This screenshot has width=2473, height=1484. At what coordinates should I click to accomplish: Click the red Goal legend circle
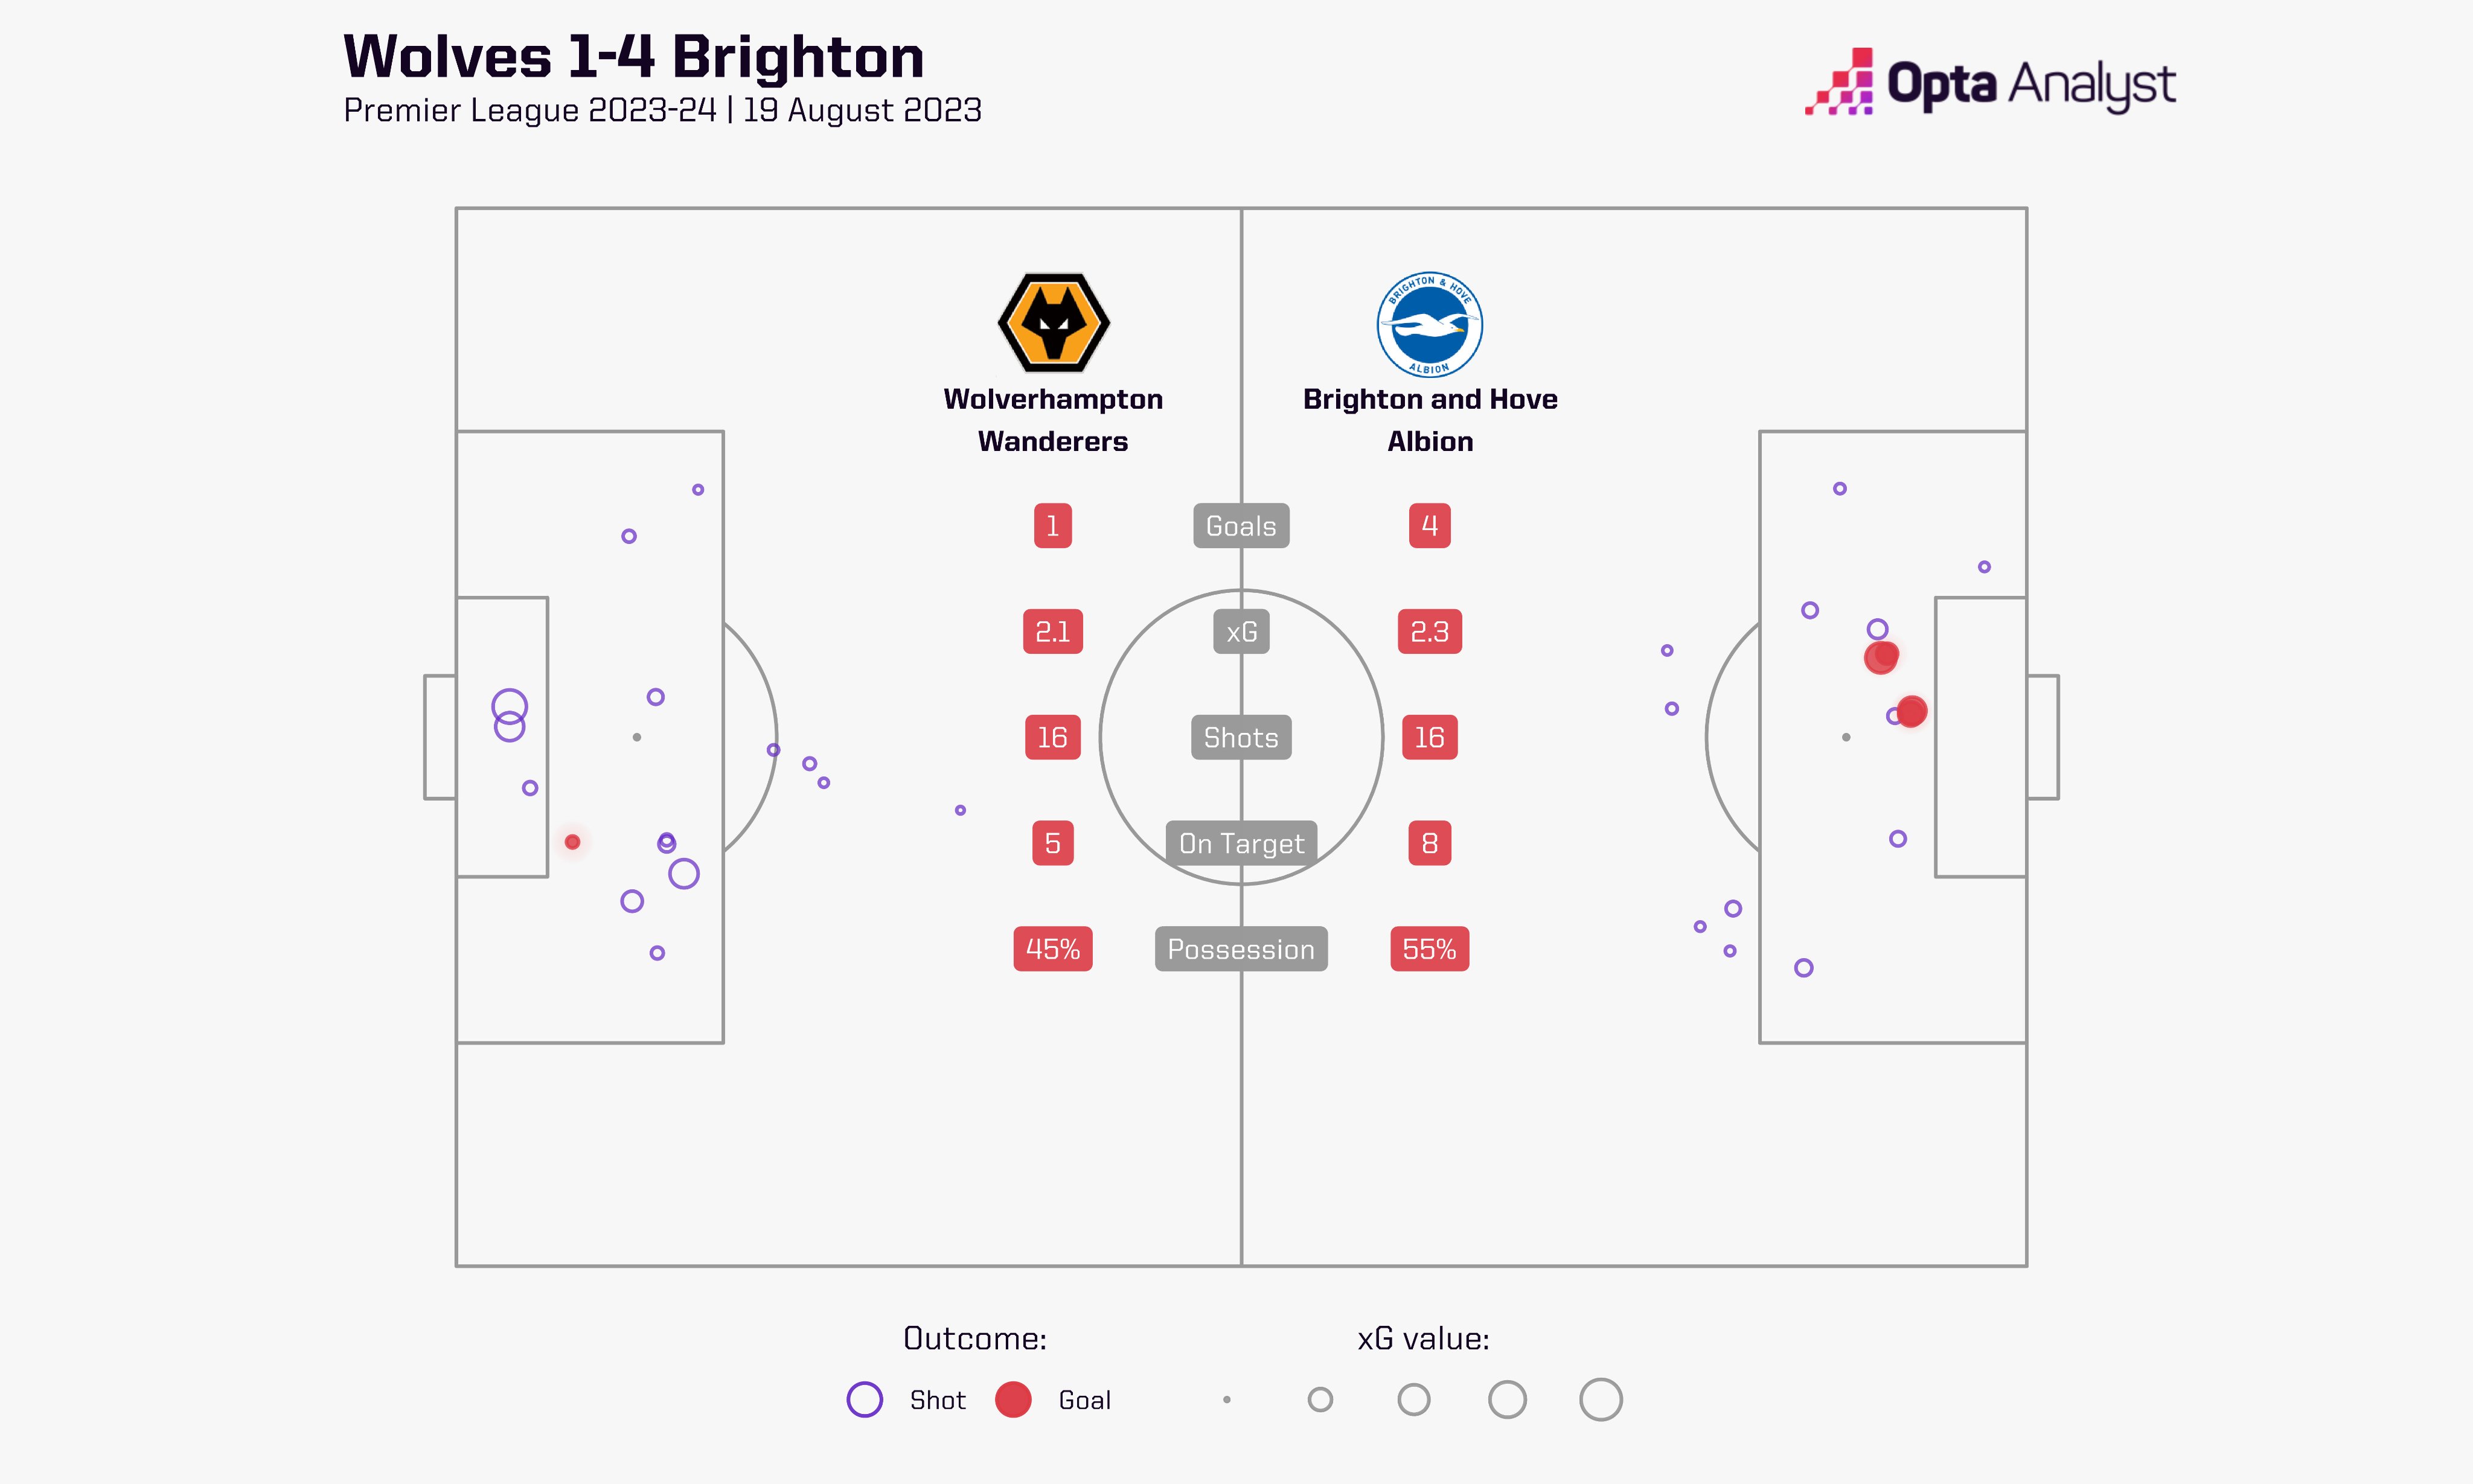pyautogui.click(x=1013, y=1399)
